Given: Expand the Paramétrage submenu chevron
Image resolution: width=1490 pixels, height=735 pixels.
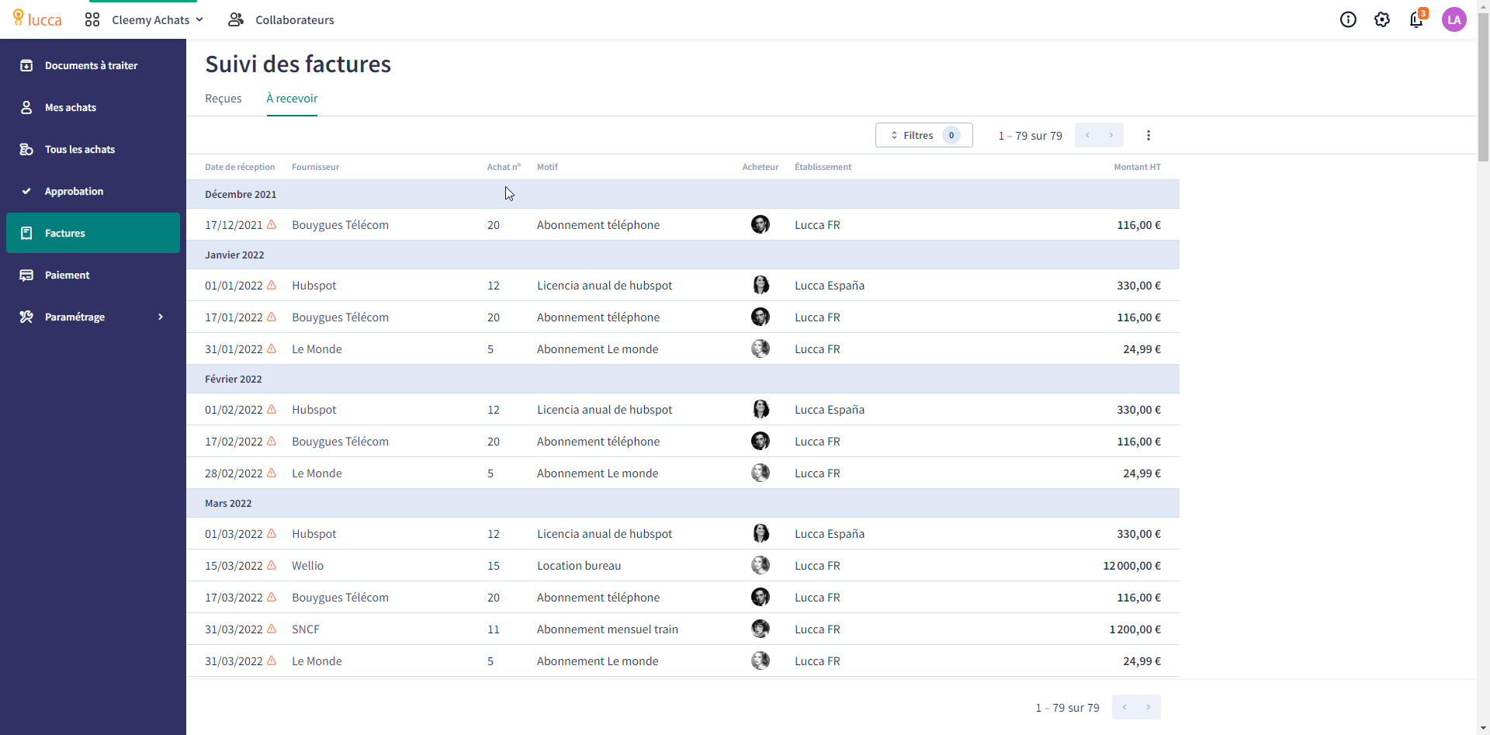Looking at the screenshot, I should pos(161,317).
